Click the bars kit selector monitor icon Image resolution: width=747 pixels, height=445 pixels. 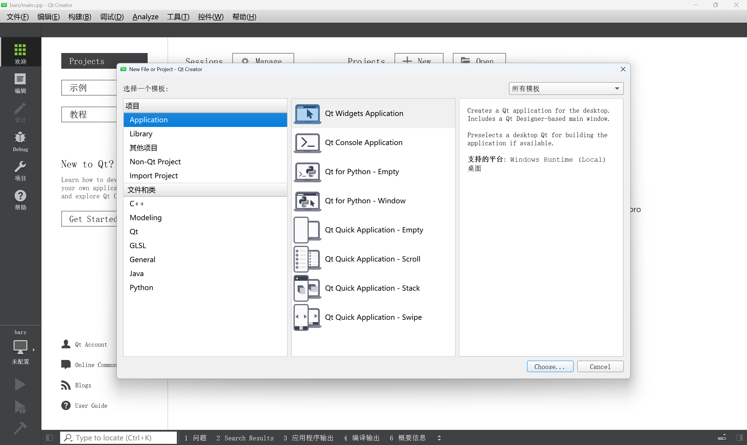20,347
